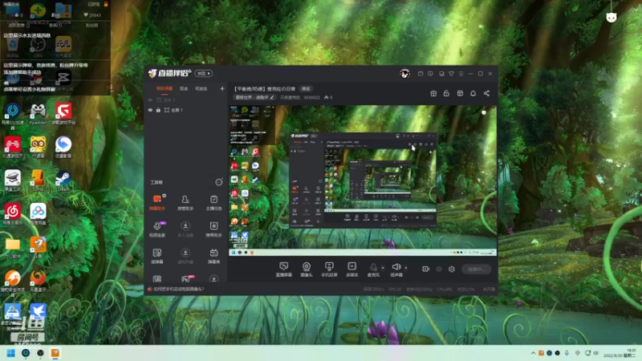Open the 弹幕助手 tool in the toolbox
The width and height of the screenshot is (642, 361).
[156, 202]
